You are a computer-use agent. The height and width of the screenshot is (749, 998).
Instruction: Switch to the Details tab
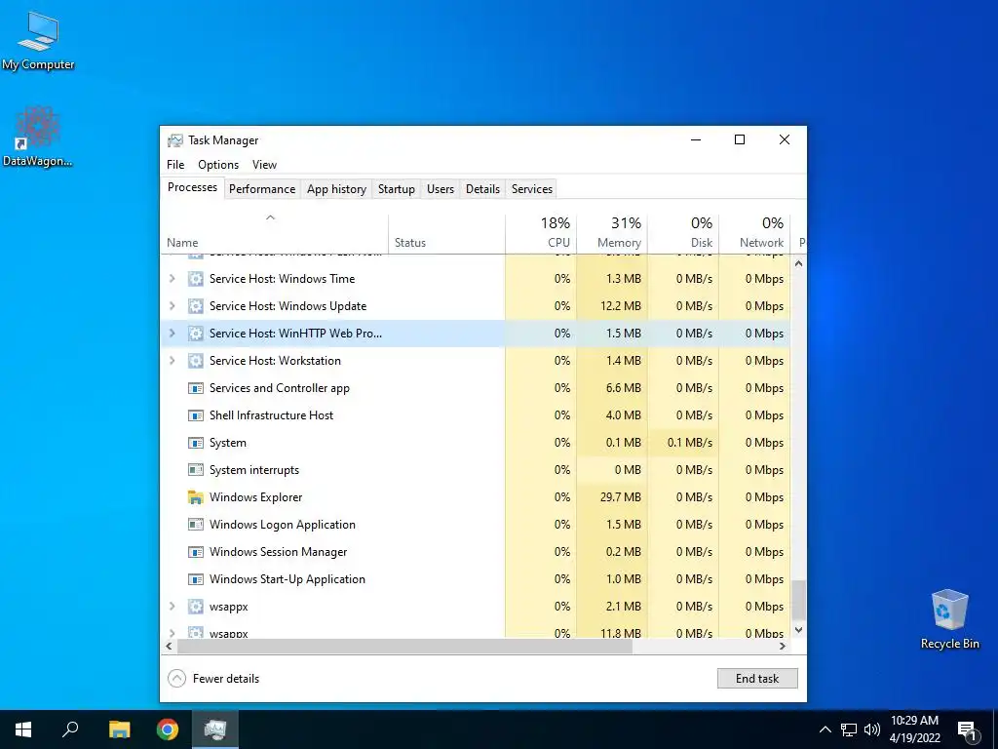point(483,189)
